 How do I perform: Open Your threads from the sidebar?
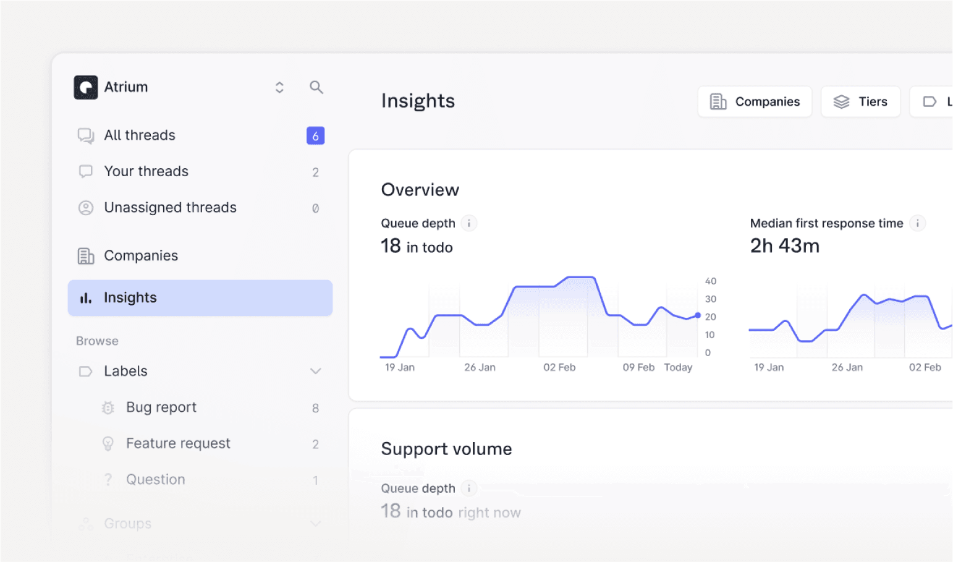[146, 171]
